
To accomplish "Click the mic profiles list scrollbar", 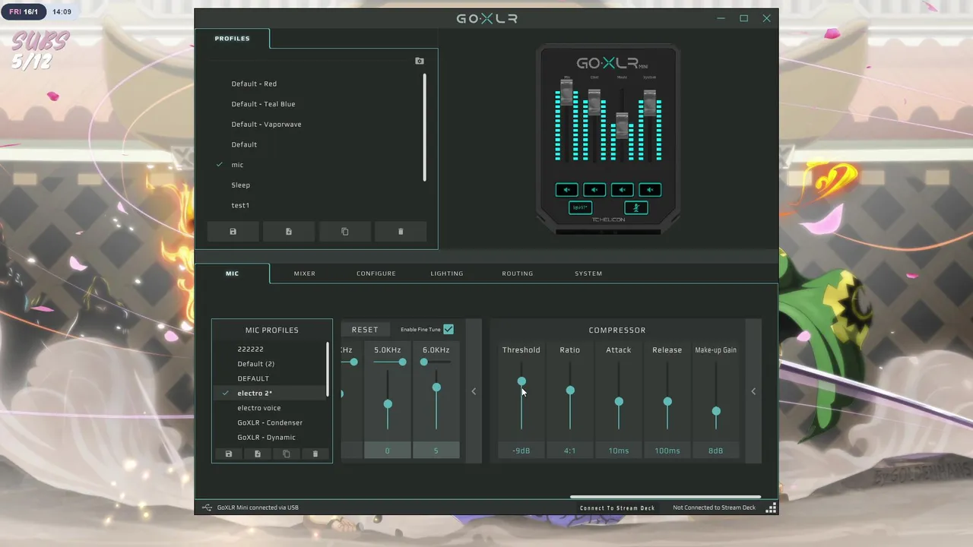I will tap(328, 368).
